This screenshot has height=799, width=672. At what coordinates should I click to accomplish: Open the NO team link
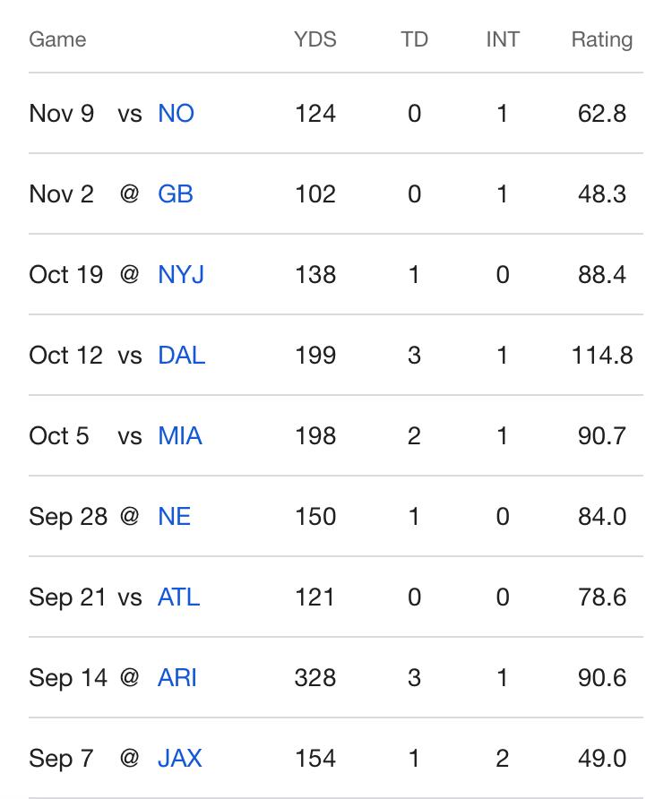[176, 114]
